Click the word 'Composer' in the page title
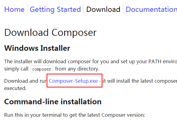The width and height of the screenshot is (177, 121). [x=74, y=33]
